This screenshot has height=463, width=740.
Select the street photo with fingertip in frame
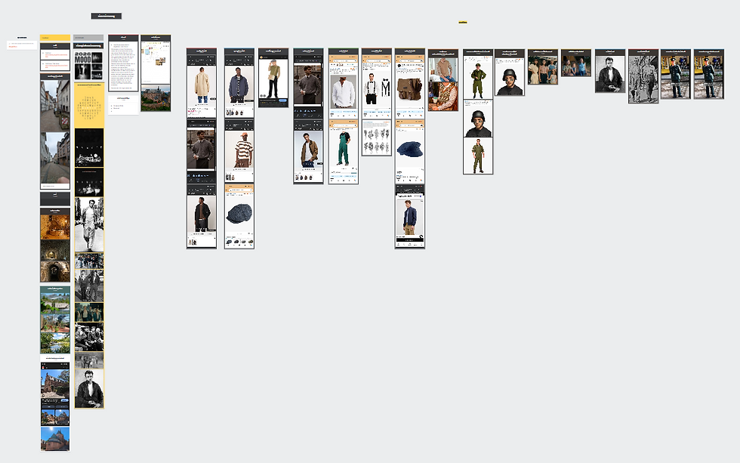(55, 158)
